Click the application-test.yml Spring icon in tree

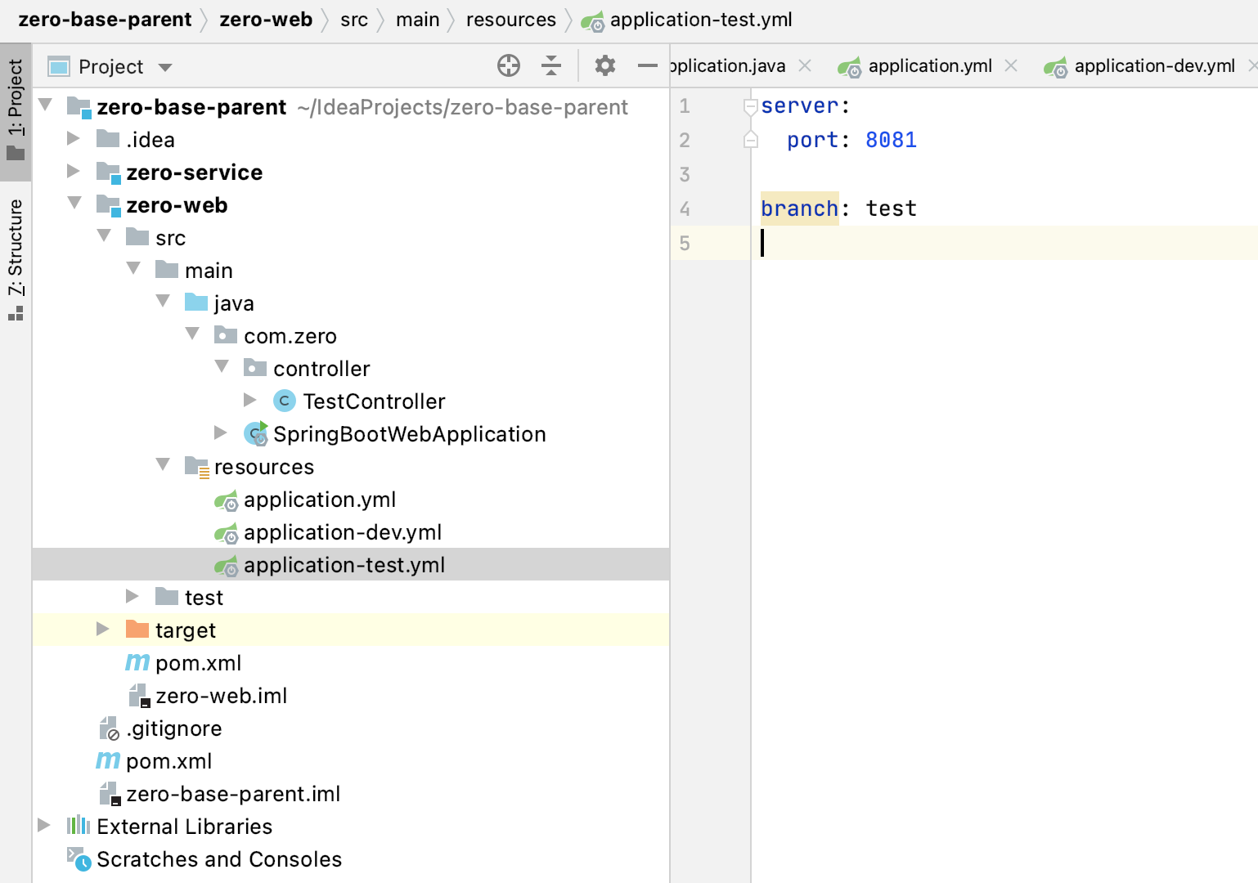click(226, 566)
